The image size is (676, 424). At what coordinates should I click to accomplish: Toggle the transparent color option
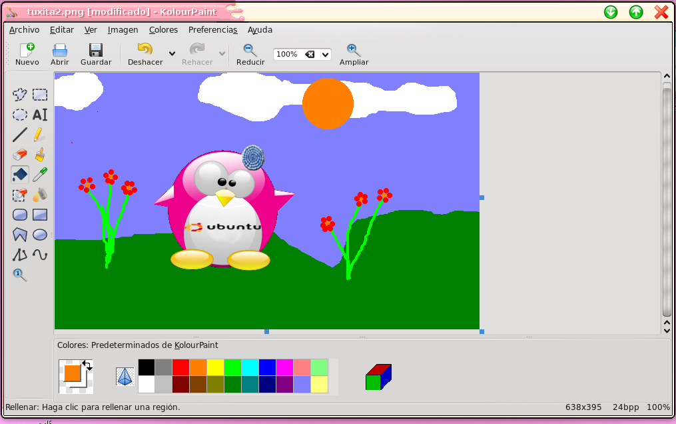pos(125,377)
